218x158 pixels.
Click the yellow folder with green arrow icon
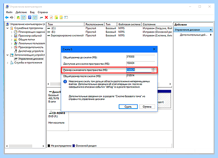click(56, 18)
